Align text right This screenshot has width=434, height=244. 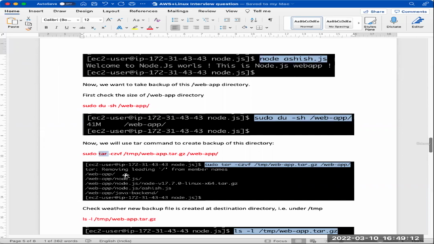click(196, 28)
